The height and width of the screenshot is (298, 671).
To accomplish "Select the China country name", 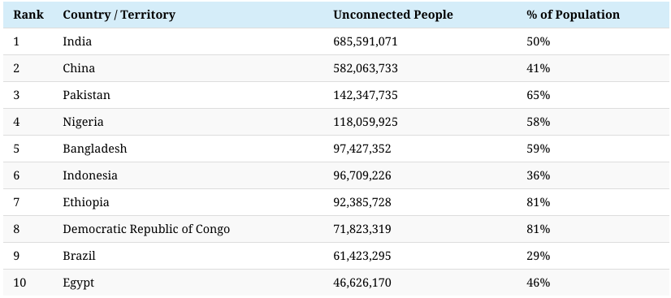I will (79, 68).
